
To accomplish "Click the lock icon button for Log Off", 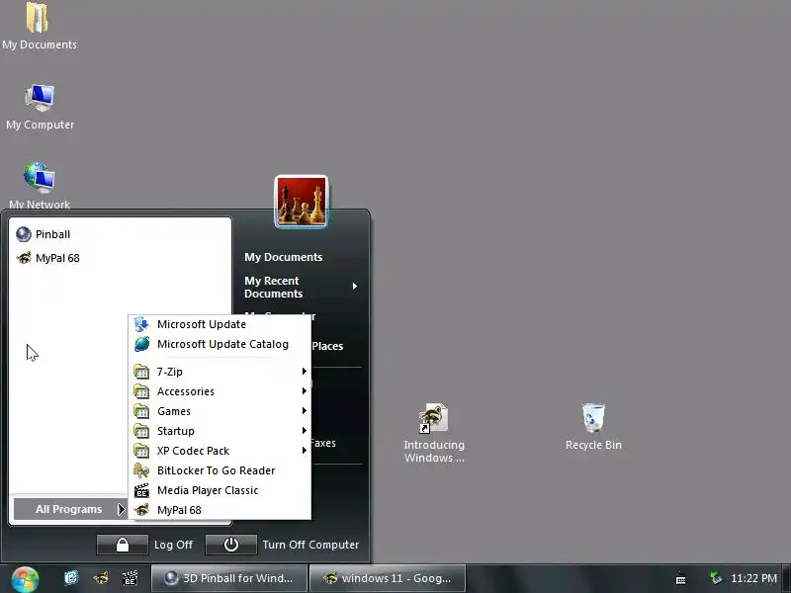I will 122,545.
